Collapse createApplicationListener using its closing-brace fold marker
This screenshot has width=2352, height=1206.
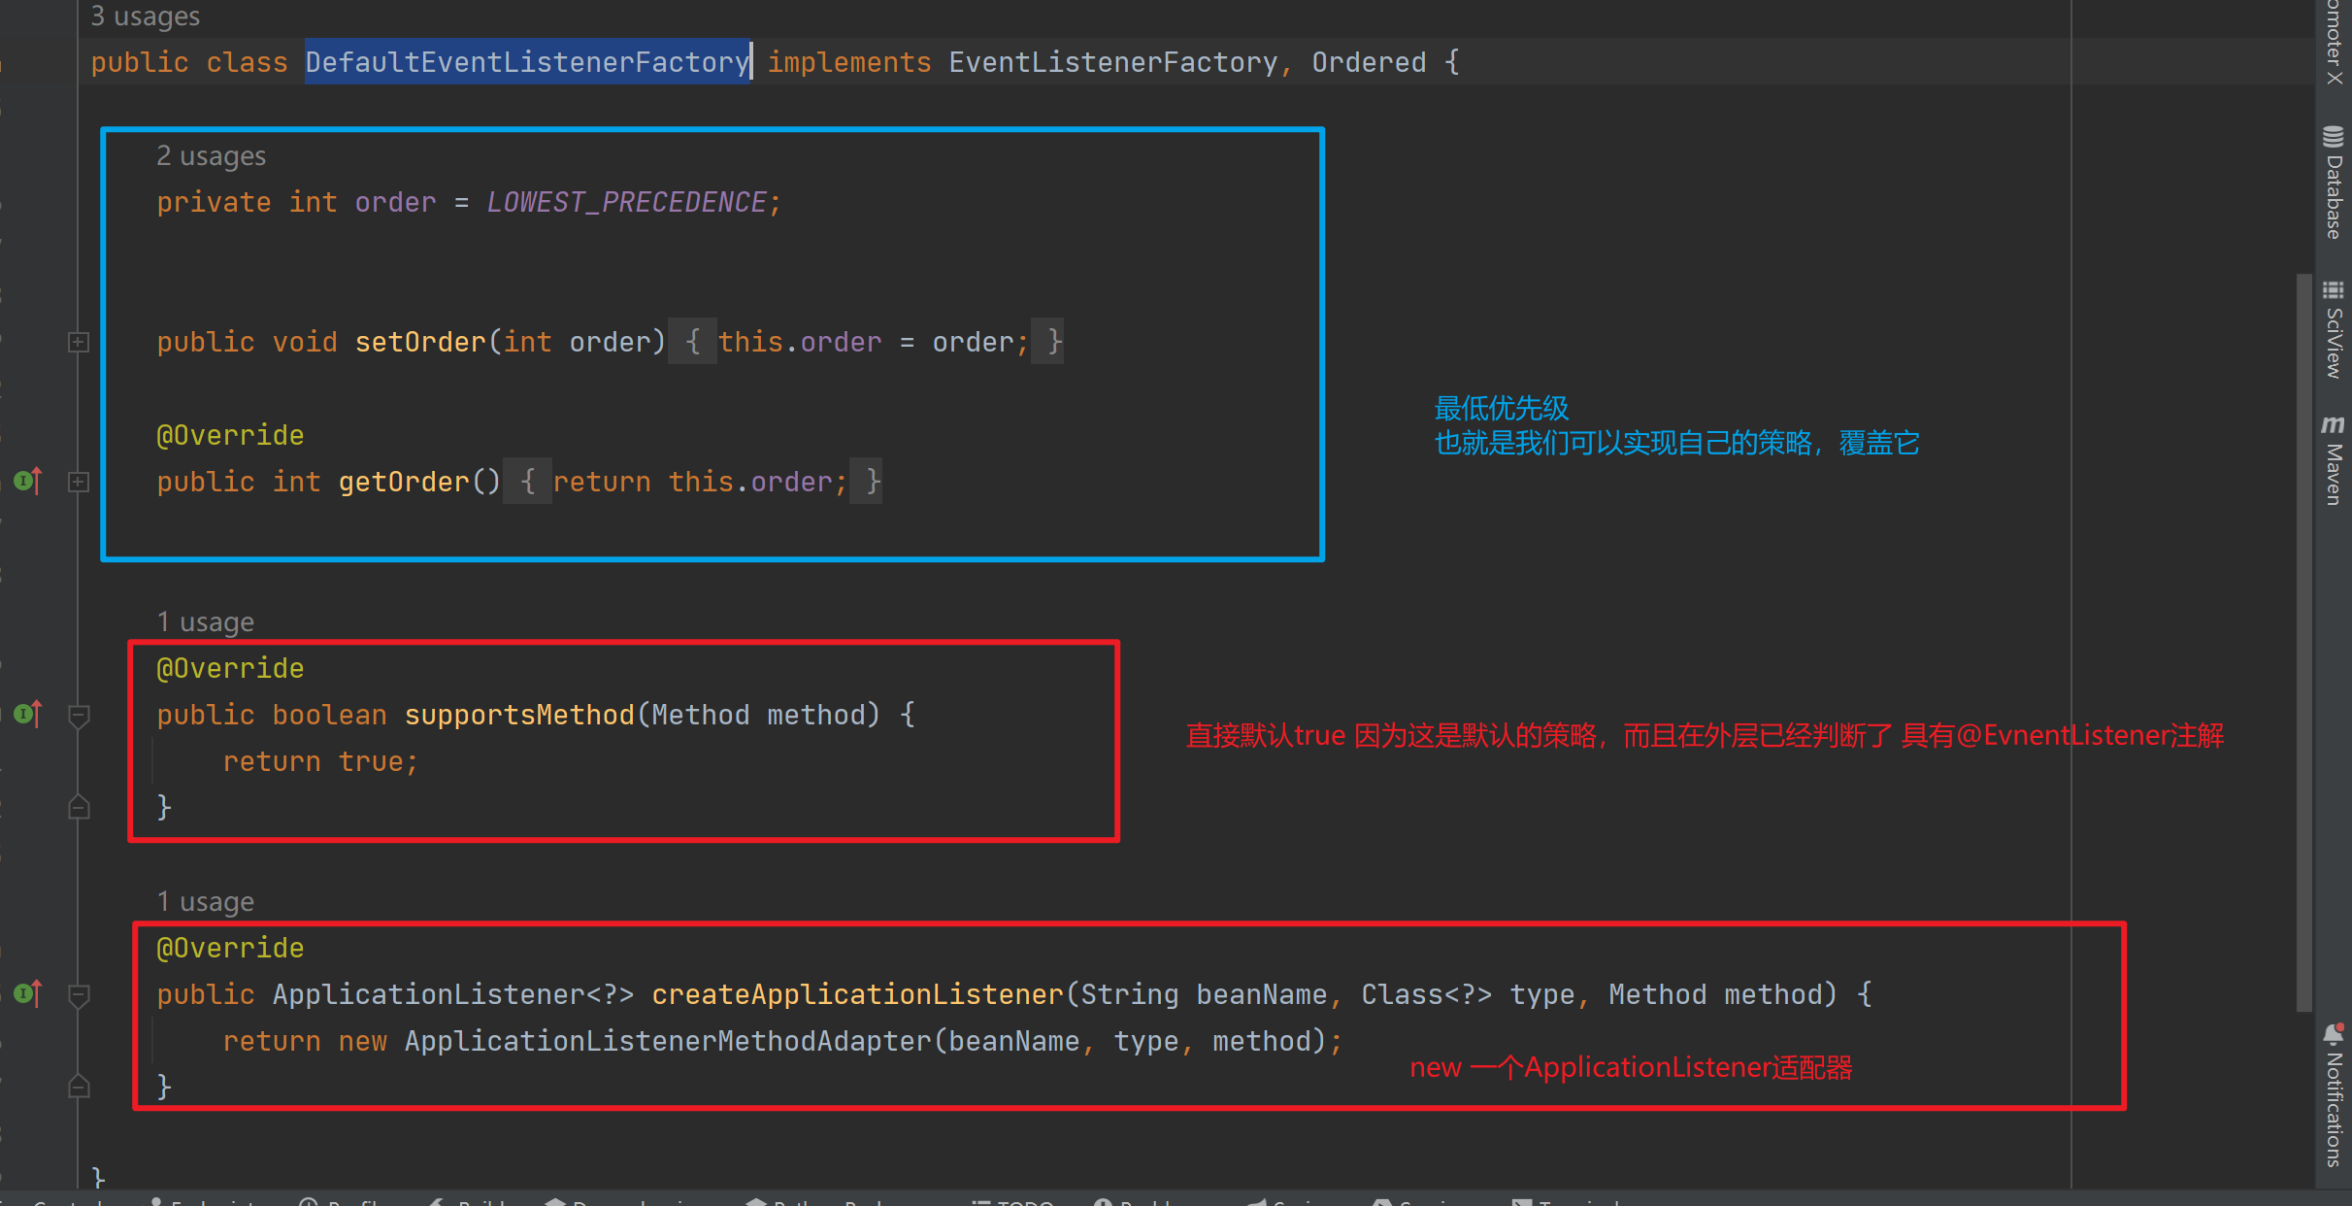79,1086
